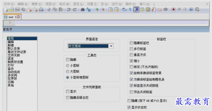212x111 pixels.
Task: Open the 文件(F) menu
Action: point(9,4)
